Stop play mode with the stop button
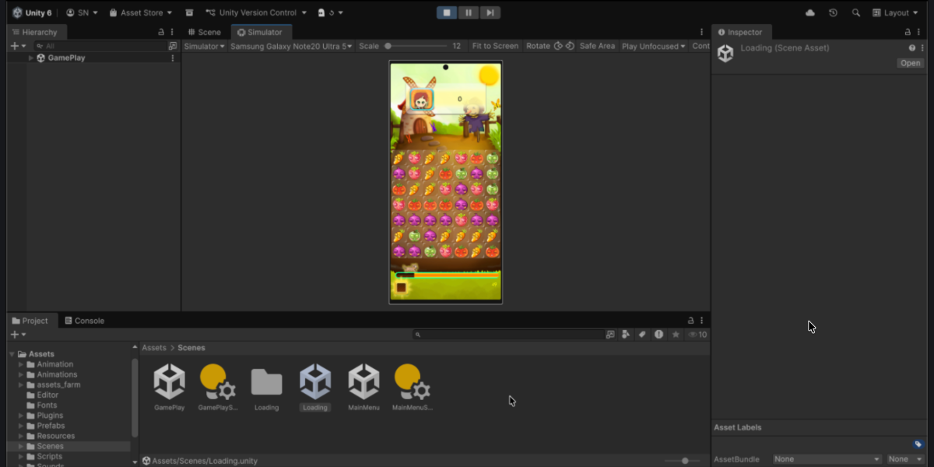 pos(447,12)
